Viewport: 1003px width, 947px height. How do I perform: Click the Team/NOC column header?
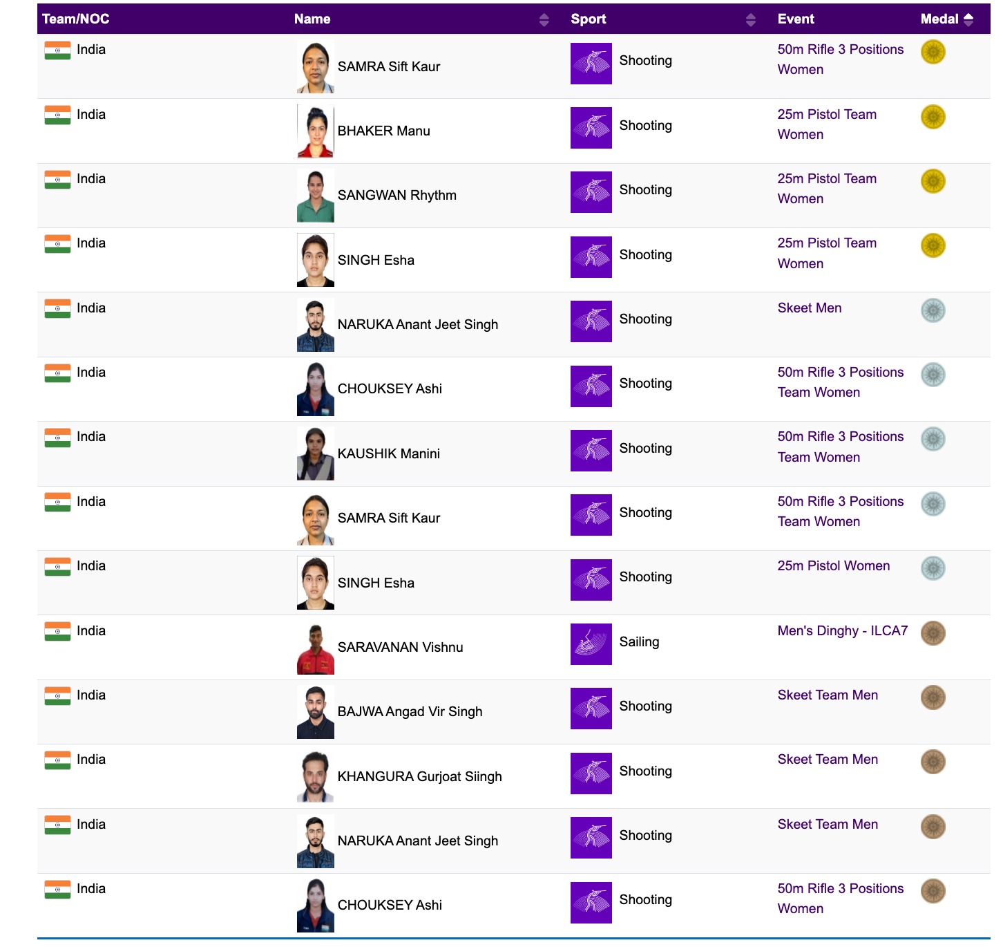pos(76,19)
